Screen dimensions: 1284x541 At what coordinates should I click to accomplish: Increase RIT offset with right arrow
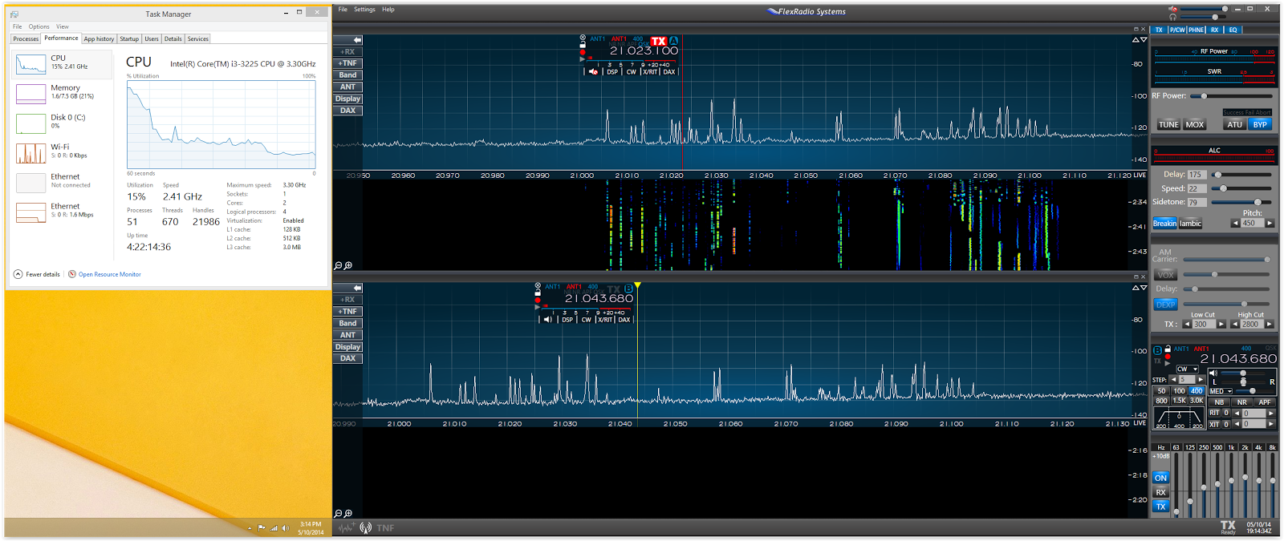click(1270, 414)
